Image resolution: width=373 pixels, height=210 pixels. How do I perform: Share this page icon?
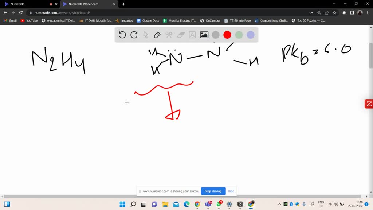point(327,13)
